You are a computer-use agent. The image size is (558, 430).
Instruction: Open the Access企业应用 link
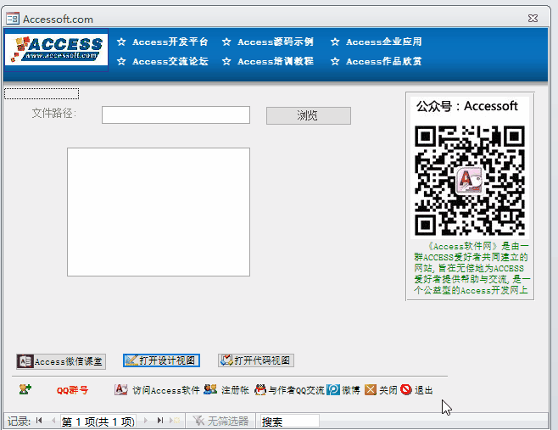(x=384, y=42)
